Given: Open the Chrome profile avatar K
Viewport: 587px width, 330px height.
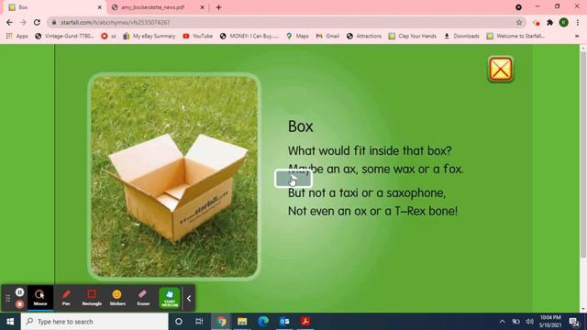Looking at the screenshot, I should tap(564, 22).
